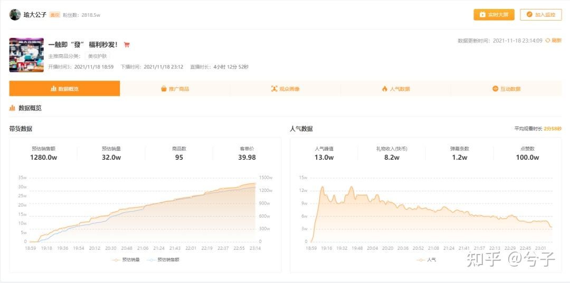Toggle the 人气 legend series
The height and width of the screenshot is (283, 570).
(426, 260)
